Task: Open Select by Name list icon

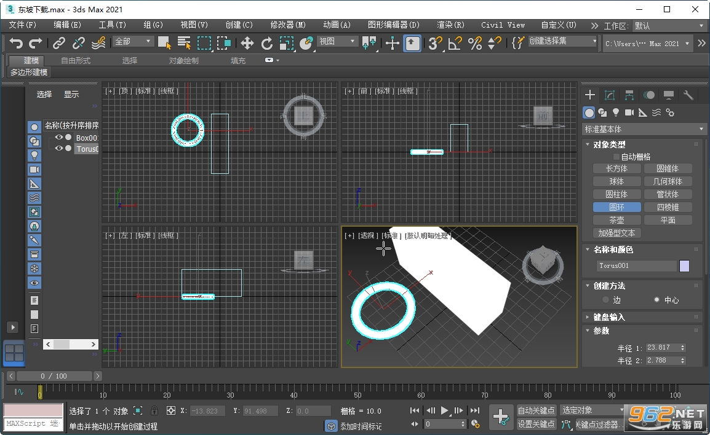Action: 184,44
